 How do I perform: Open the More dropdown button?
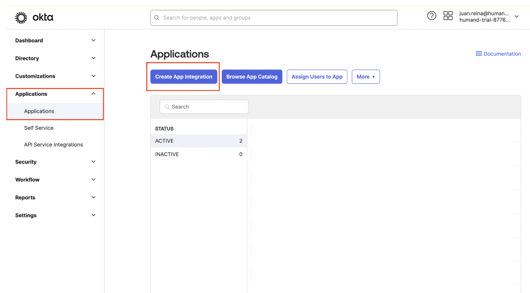[365, 77]
